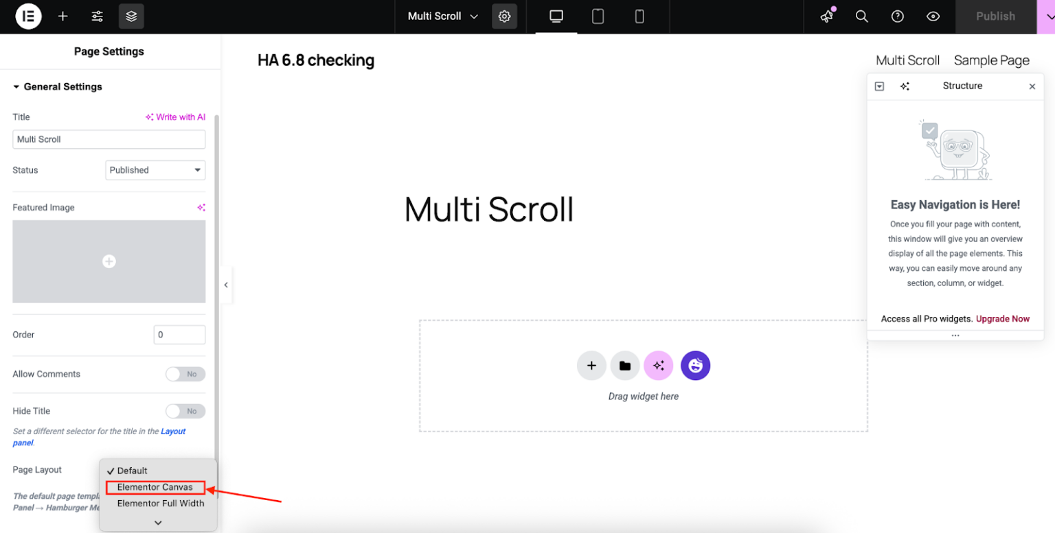This screenshot has width=1055, height=533.
Task: Switch to tablet responsive preview mode
Action: 597,16
